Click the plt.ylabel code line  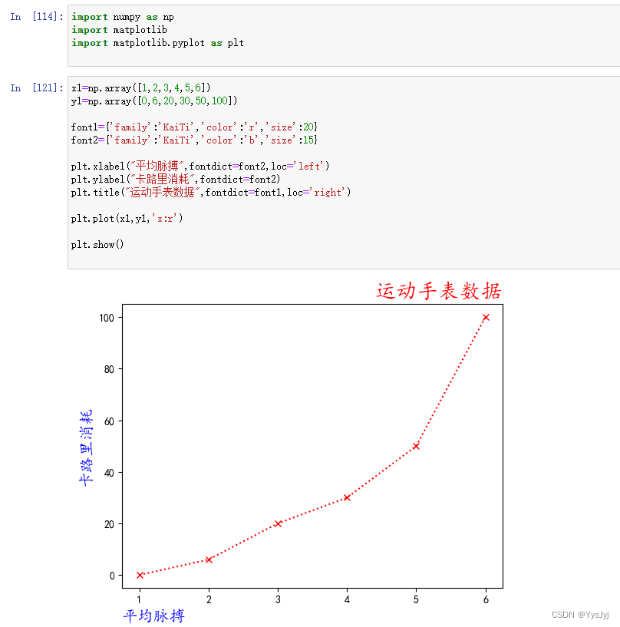(x=176, y=179)
